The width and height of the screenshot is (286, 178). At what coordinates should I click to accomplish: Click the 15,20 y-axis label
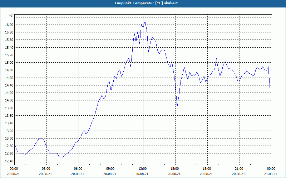(10, 55)
